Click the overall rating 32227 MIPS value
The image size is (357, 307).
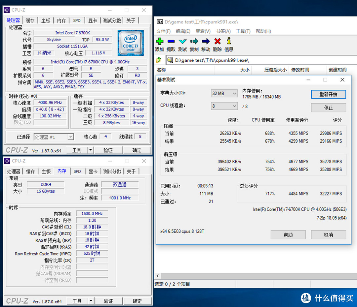coord(331,194)
